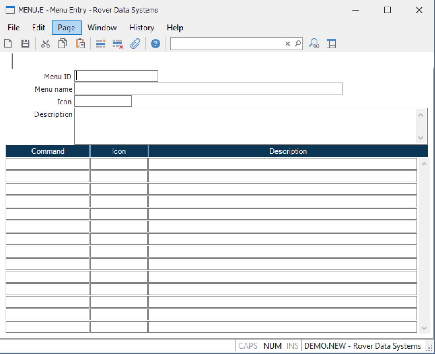Image resolution: width=435 pixels, height=354 pixels.
Task: Click the magnifier in the search box
Action: 298,44
